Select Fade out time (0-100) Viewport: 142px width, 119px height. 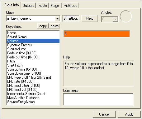[33, 57]
